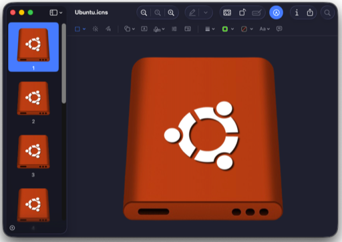This screenshot has height=242, width=342.
Task: Open the Shape Style line options
Action: point(208,29)
